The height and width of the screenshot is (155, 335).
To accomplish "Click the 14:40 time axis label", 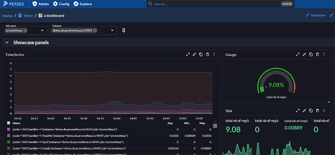I will click(x=117, y=118).
